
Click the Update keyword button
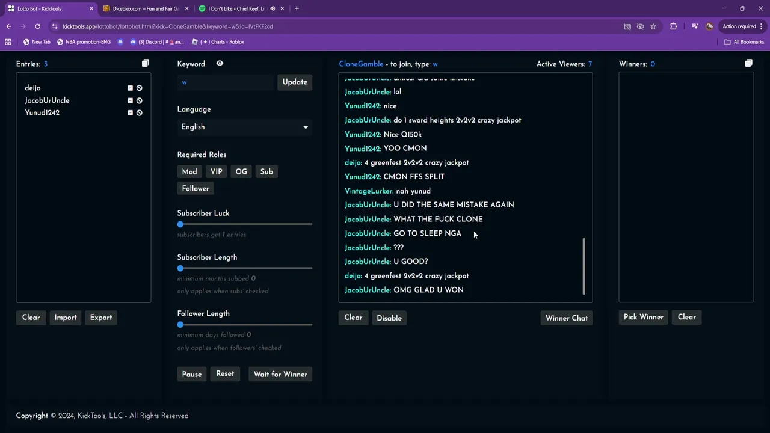click(295, 82)
